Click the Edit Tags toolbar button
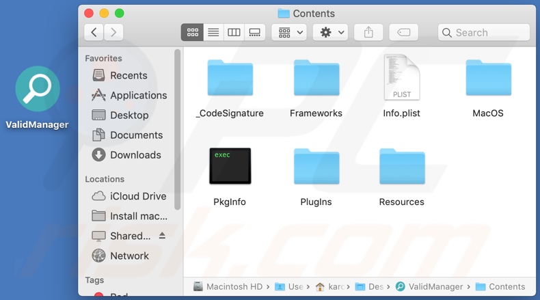This screenshot has width=540, height=300. coord(403,32)
